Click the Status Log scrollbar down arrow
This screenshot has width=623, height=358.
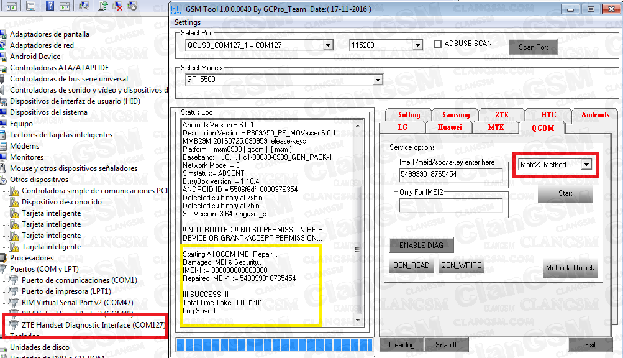coord(358,321)
